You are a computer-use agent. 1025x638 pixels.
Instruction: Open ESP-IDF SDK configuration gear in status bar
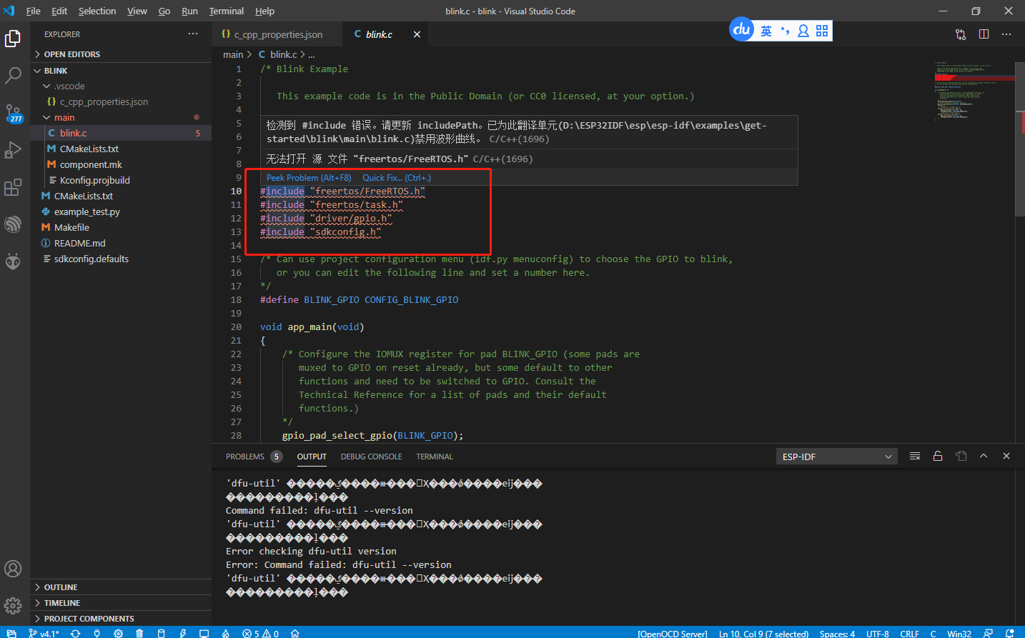(118, 633)
